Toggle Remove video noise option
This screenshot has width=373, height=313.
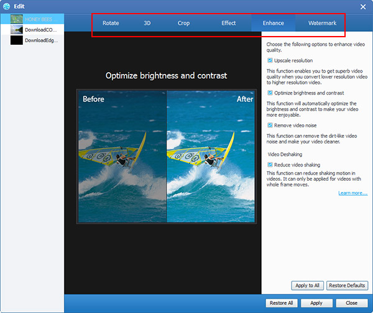click(270, 125)
